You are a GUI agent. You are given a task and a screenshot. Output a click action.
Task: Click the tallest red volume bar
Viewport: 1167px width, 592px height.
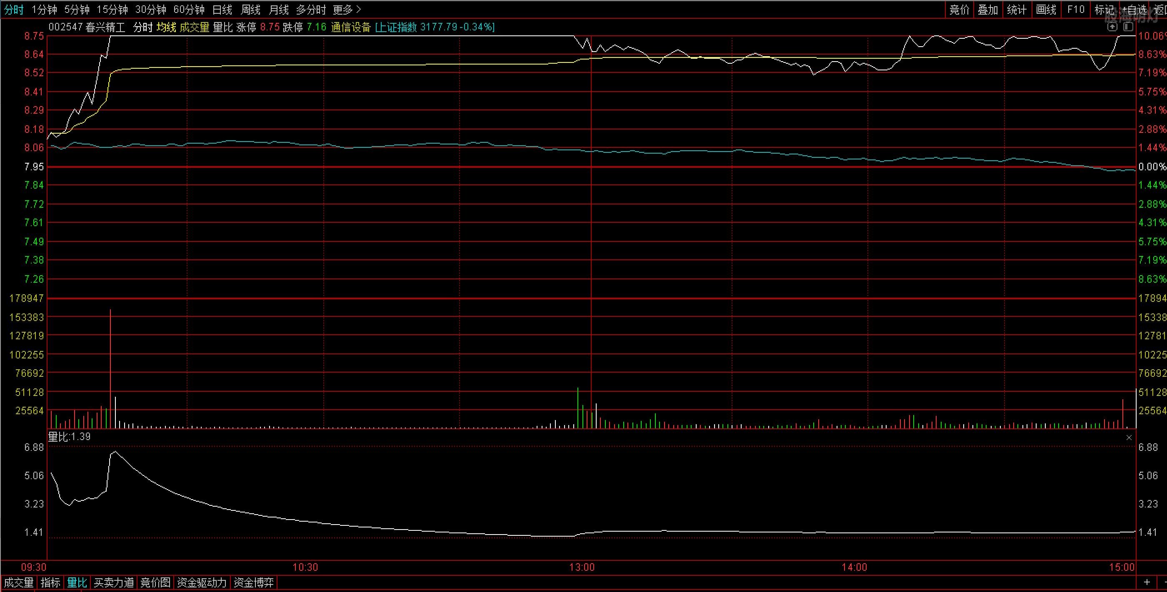point(110,369)
